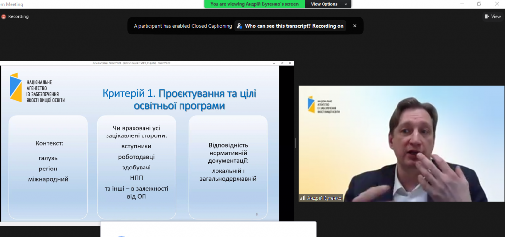Image resolution: width=505 pixels, height=237 pixels.
Task: Restore the Zoom window size
Action: click(479, 4)
